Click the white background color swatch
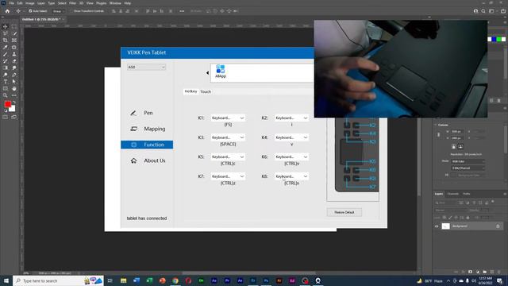 pyautogui.click(x=13, y=109)
